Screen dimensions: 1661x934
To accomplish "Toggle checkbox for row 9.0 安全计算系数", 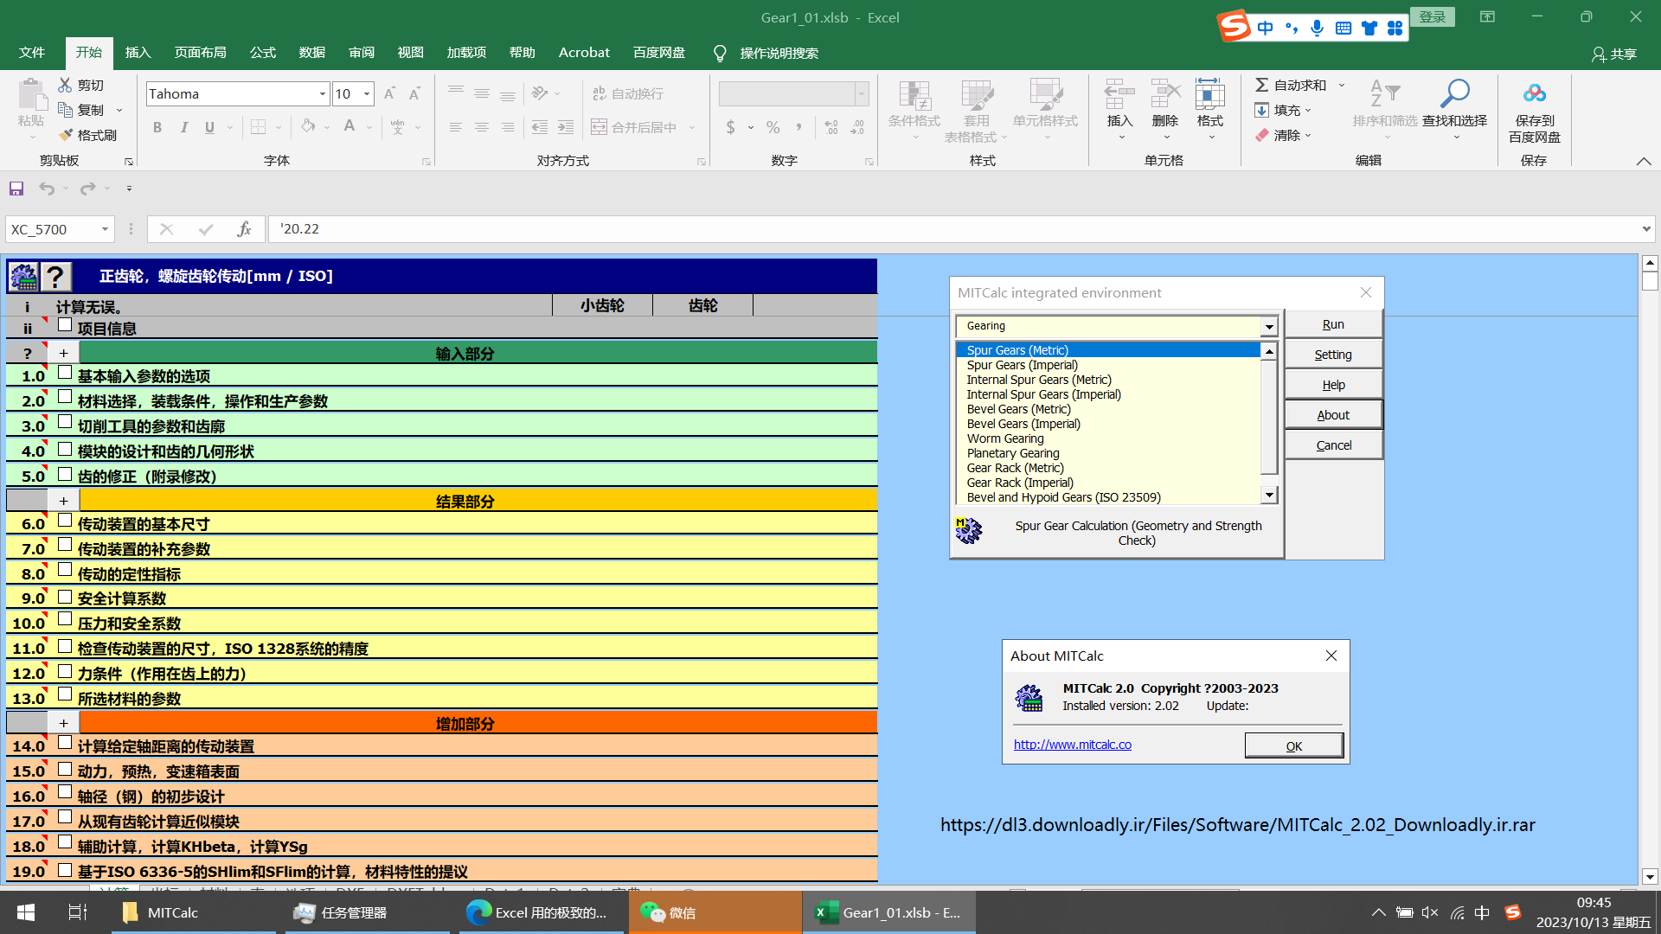I will pos(65,597).
